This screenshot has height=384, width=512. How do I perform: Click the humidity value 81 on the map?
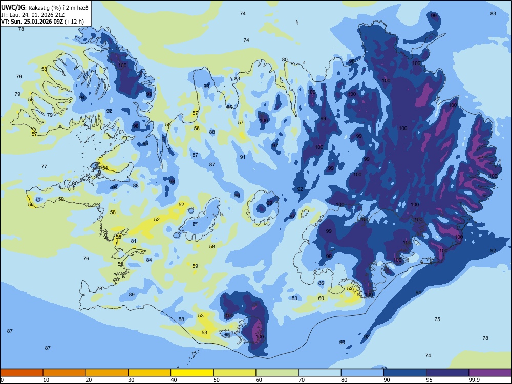click(133, 241)
